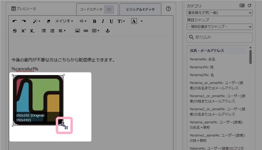The width and height of the screenshot is (262, 150).
Task: Switch to the コードエディタ tab
Action: (x=91, y=9)
